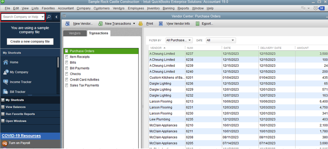Click the Sales Tax Payments document icon
The width and height of the screenshot is (328, 149).
click(67, 85)
